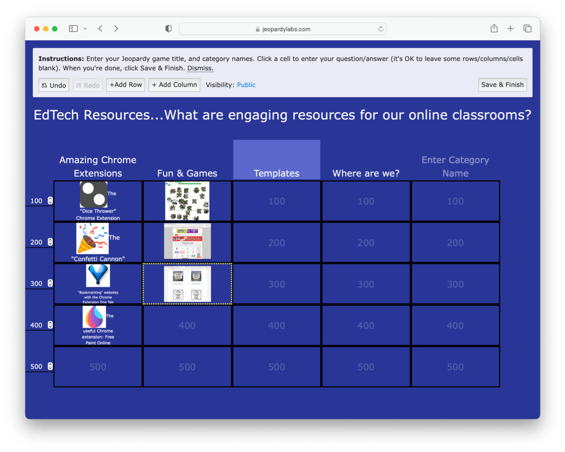Screen dimensions: 565x452
Task: Adjust the 100 row point stepper
Action: (x=50, y=201)
